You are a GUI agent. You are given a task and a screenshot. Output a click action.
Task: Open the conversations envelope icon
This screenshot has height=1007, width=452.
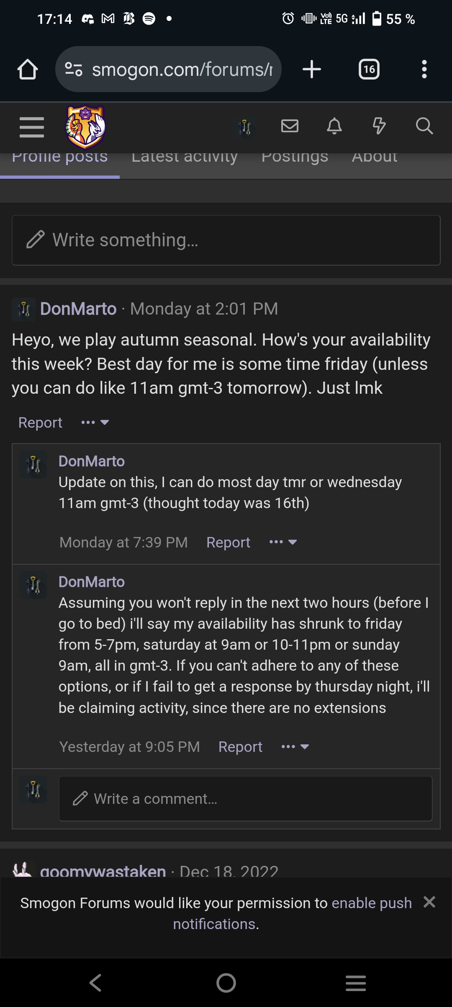click(x=290, y=126)
